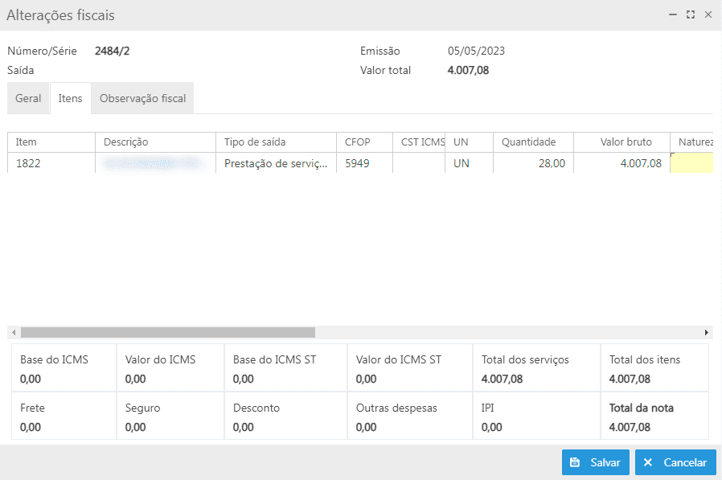
Task: Click the CFOP column header
Action: click(365, 142)
